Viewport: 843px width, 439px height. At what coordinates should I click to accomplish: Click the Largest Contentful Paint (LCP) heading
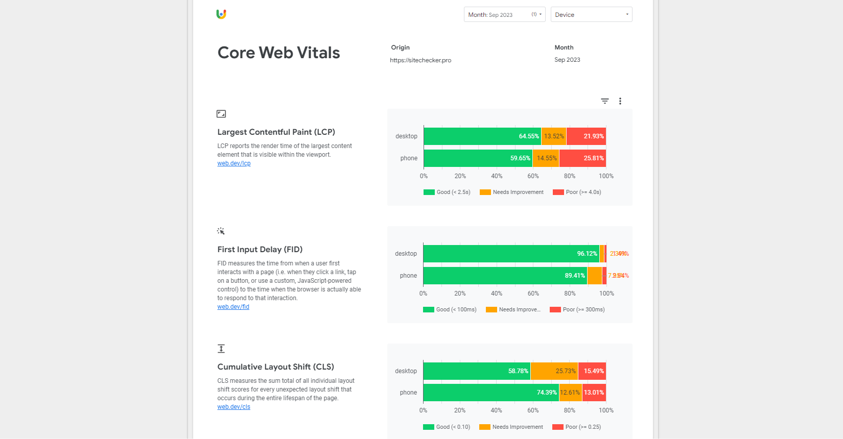276,132
